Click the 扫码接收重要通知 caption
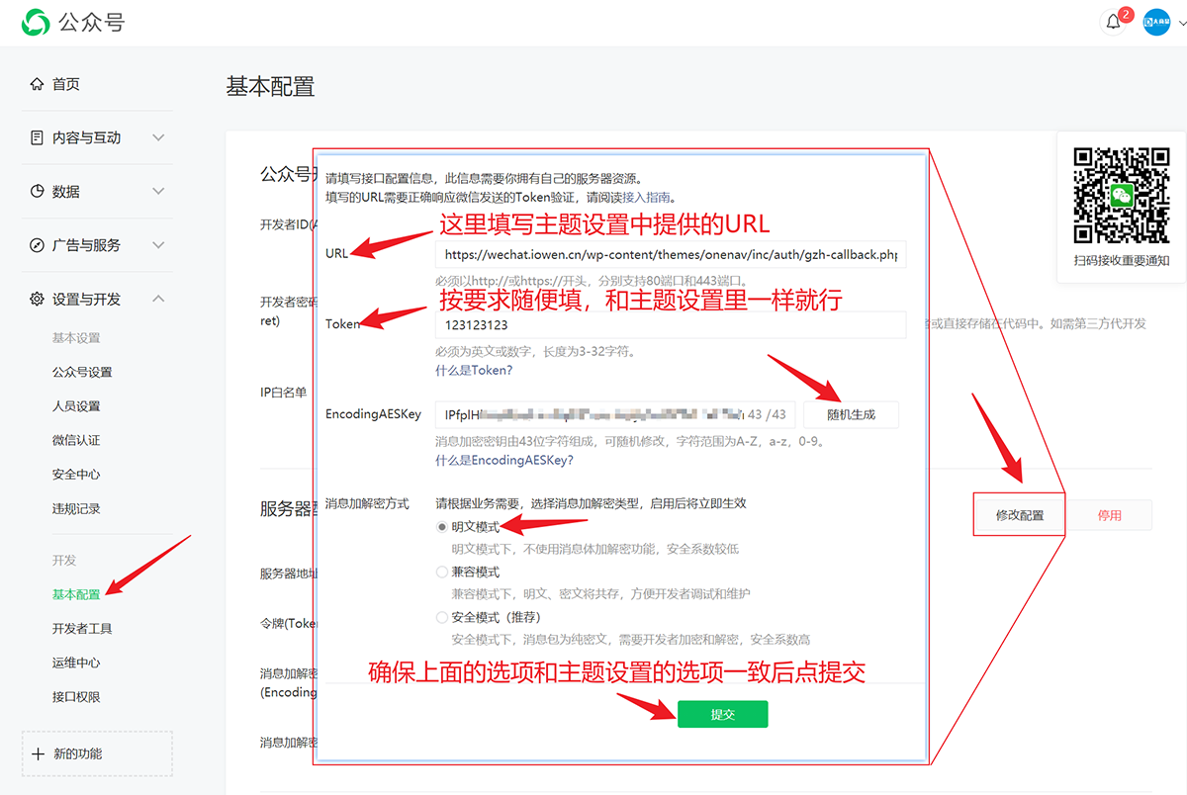This screenshot has width=1187, height=795. tap(1122, 261)
